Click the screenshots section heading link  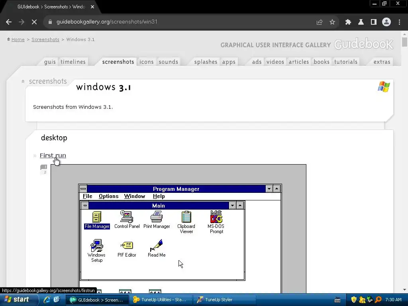pyautogui.click(x=48, y=81)
